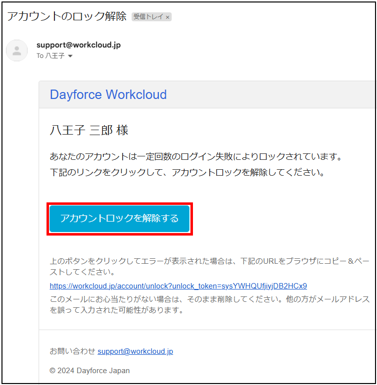Click the support@workcloud.jp link in the footer
Screen dimensions: 377x385
click(x=135, y=351)
